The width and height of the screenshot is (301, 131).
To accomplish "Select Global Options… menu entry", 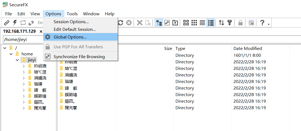I will (x=80, y=37).
